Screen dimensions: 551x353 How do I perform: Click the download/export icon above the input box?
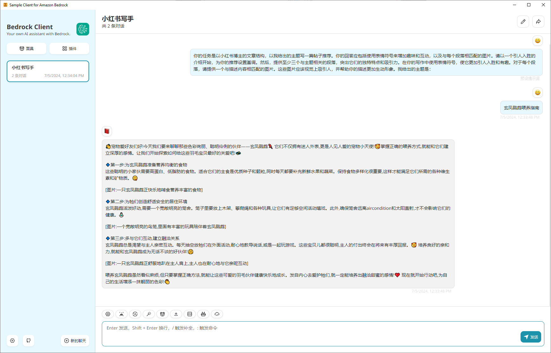coord(176,314)
